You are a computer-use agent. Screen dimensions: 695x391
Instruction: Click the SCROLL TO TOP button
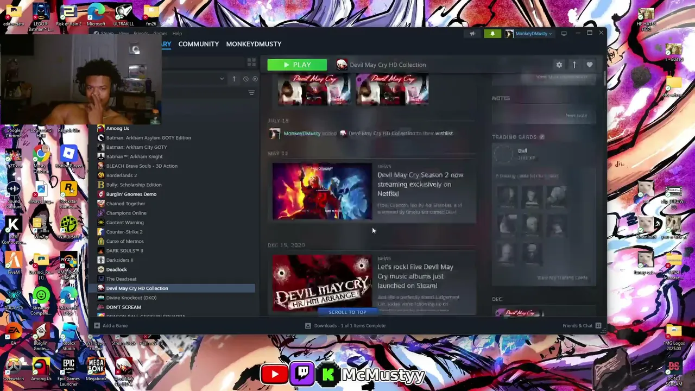click(347, 312)
